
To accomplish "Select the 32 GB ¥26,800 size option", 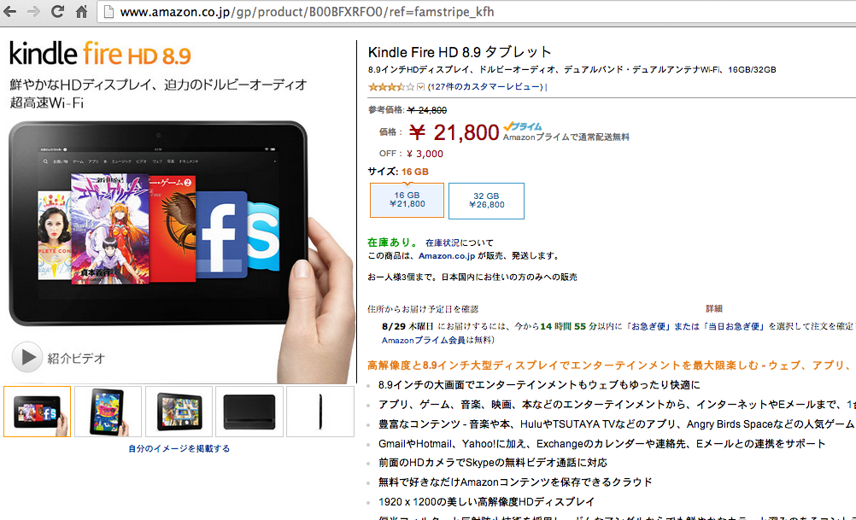I will [x=486, y=201].
